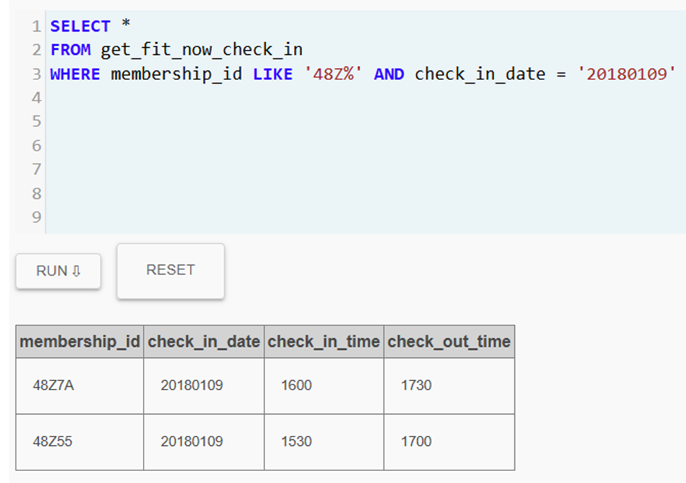The image size is (686, 483).
Task: Click the check_in_time column header
Action: pyautogui.click(x=324, y=342)
